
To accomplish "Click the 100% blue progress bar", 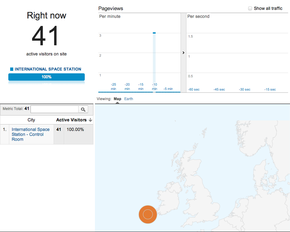I will pos(47,77).
